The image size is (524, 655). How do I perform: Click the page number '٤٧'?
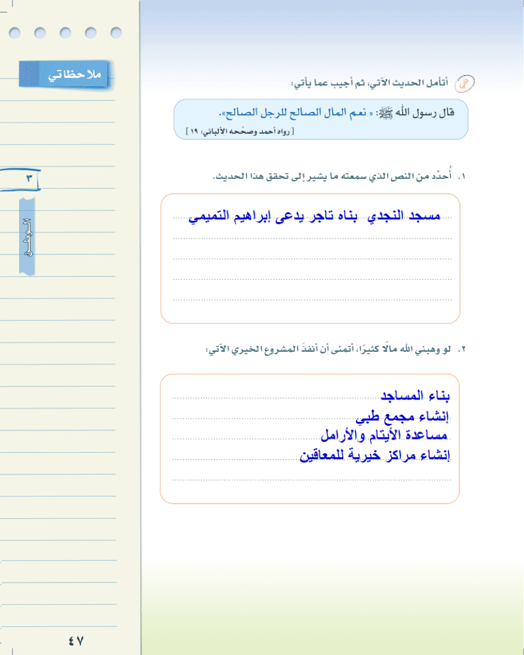click(x=76, y=641)
